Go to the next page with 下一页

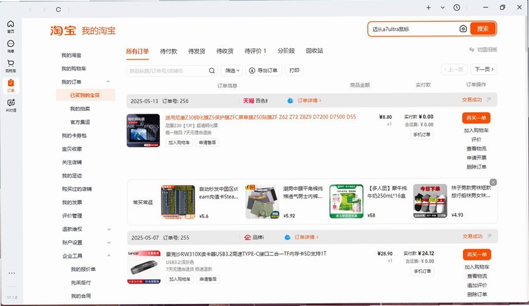click(x=484, y=69)
